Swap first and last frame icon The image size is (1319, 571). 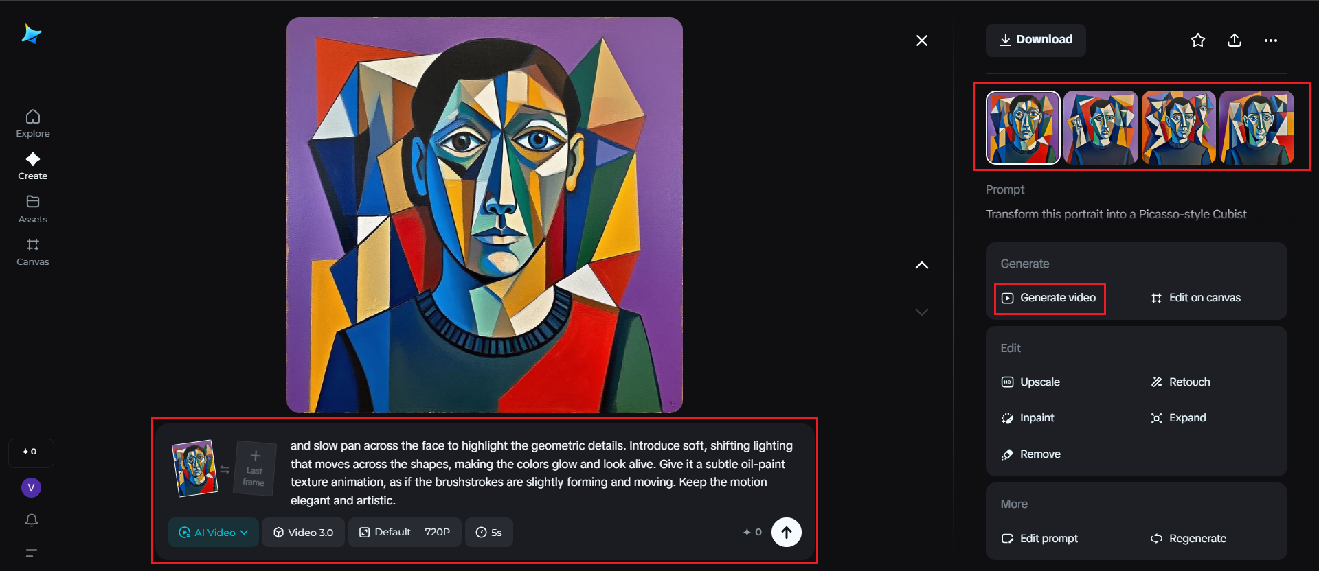[x=225, y=469]
